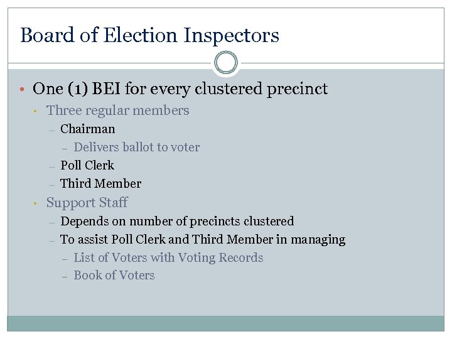Click "Depends on number of precincts clustered" line
Viewport: 452px width, 339px height.
pos(177,222)
